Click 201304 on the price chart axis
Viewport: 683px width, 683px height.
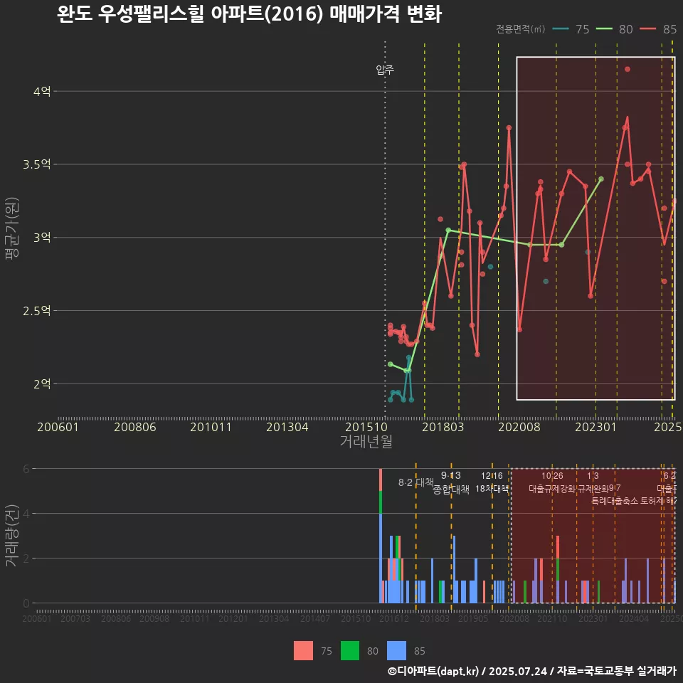click(287, 427)
